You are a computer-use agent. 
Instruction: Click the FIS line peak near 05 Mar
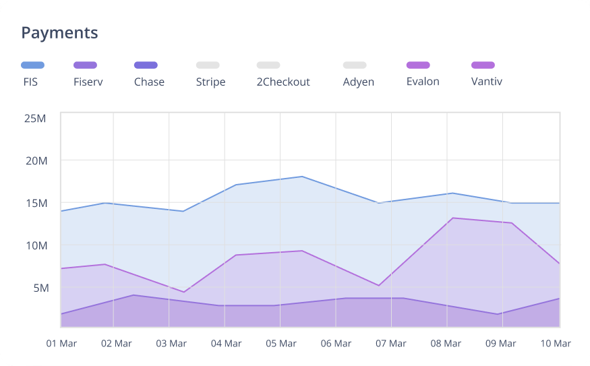click(302, 177)
